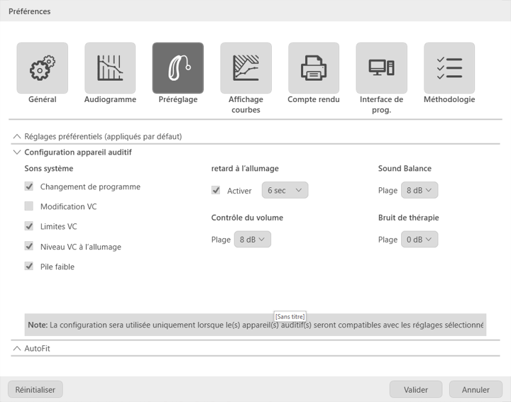
Task: Open Bruit de thérapie Plage dropdown
Action: pos(419,240)
